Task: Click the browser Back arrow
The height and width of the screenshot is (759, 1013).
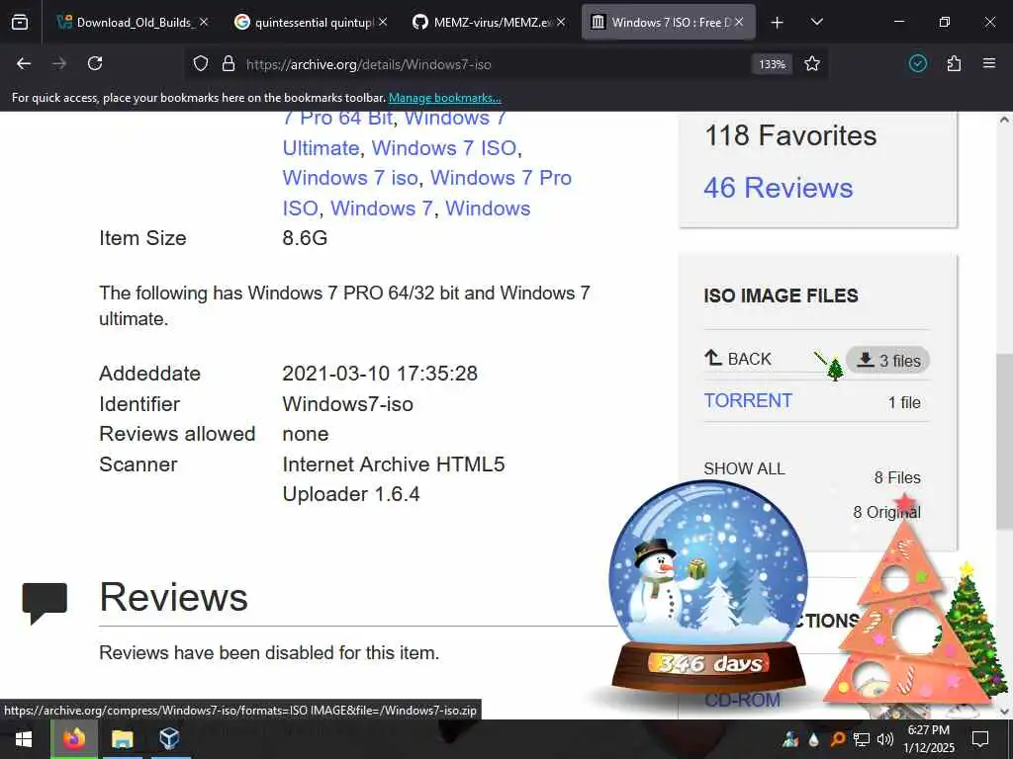Action: point(24,63)
